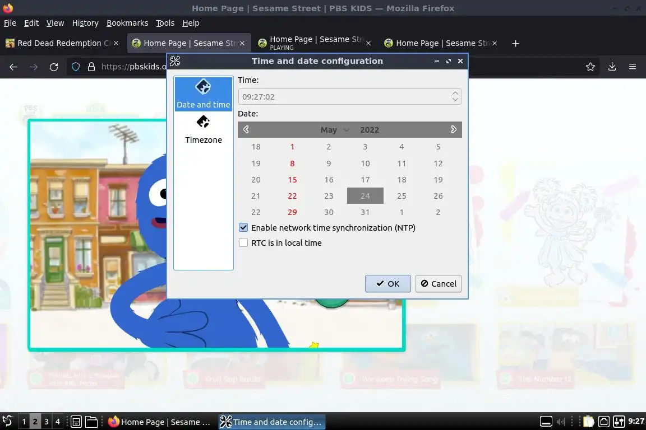646x430 pixels.
Task: Confirm with the OK button
Action: point(387,283)
